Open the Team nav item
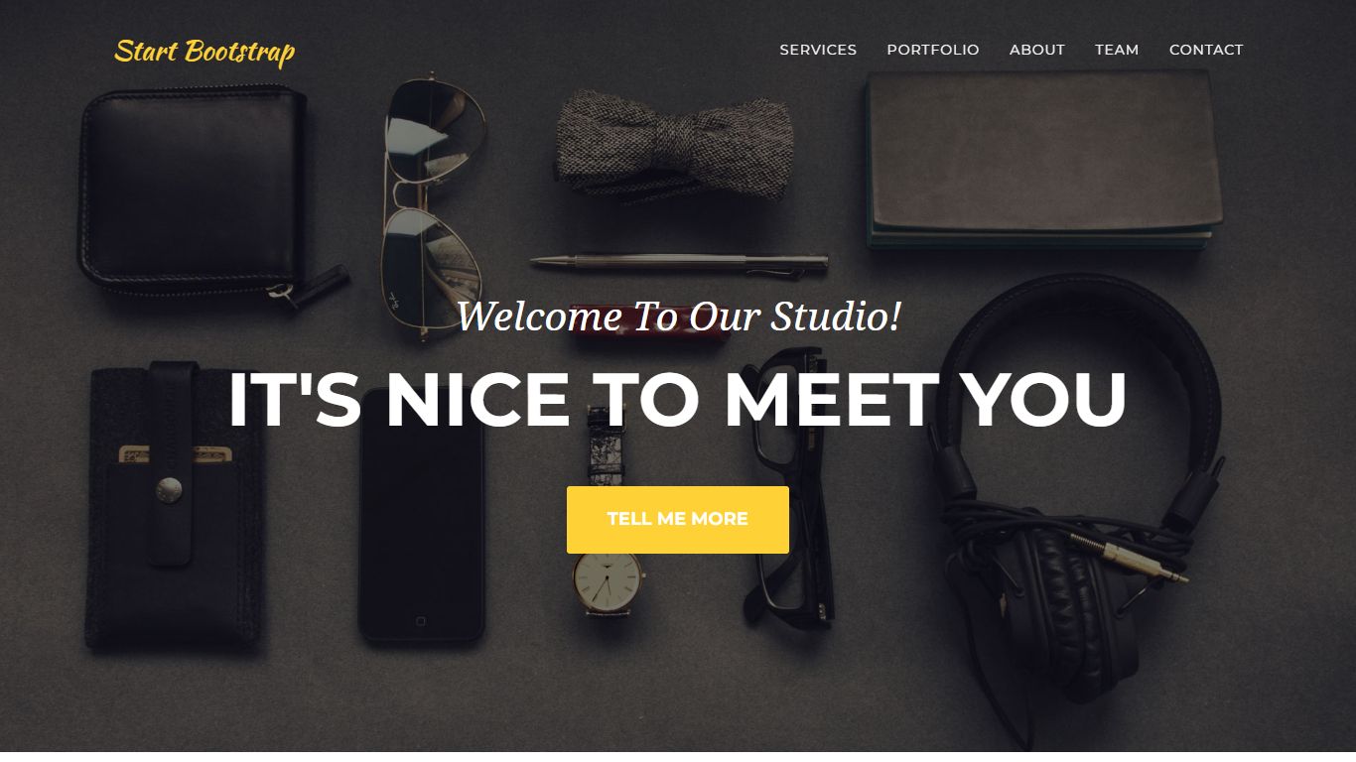The image size is (1356, 762). [1117, 50]
